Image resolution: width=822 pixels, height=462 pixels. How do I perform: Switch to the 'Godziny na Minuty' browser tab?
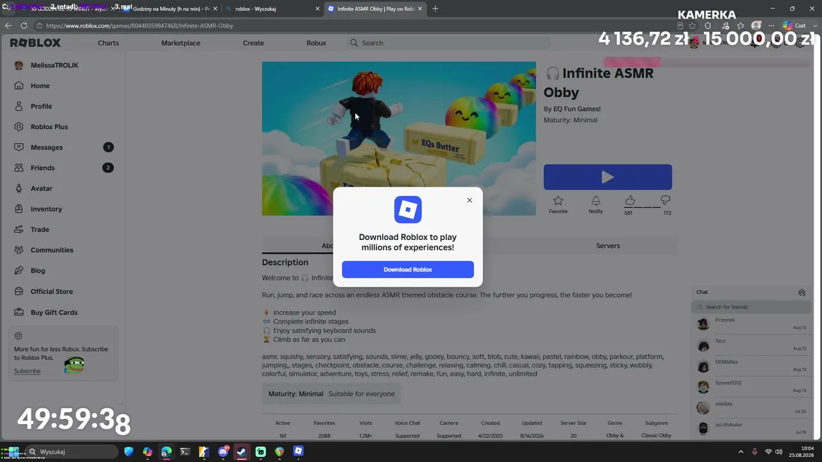tap(170, 9)
